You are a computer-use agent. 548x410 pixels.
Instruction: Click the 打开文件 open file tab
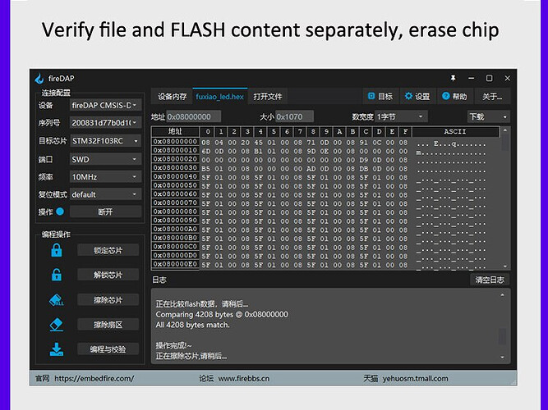tap(268, 97)
